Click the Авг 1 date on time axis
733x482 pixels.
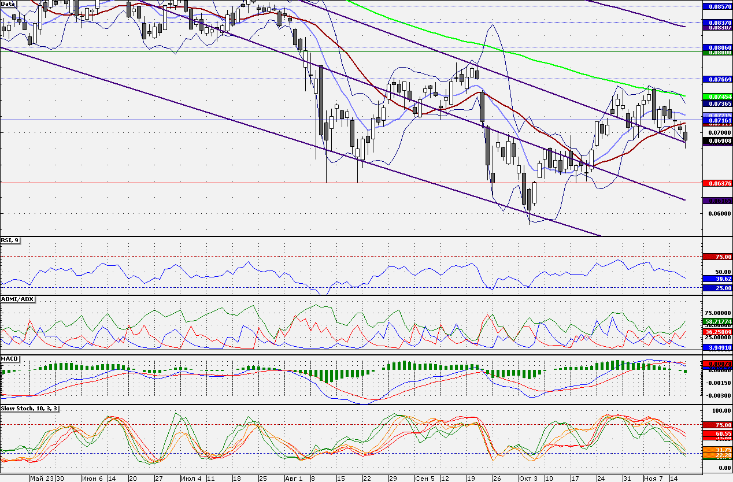pos(293,479)
